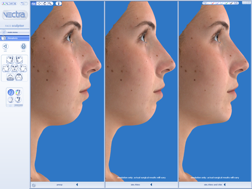Click the Vectra logo
Image resolution: width=252 pixels, height=189 pixels.
point(15,15)
